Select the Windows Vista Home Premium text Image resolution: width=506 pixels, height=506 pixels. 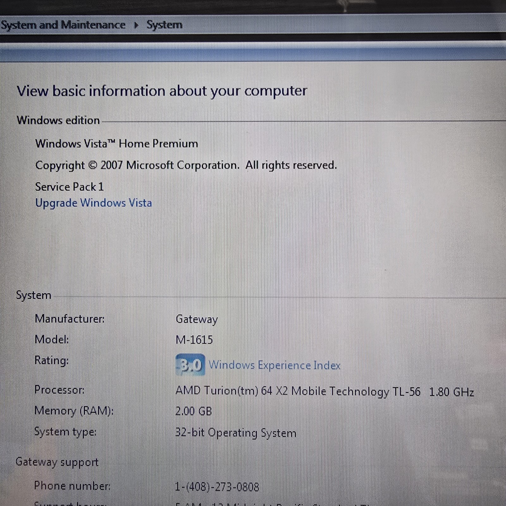pos(117,144)
